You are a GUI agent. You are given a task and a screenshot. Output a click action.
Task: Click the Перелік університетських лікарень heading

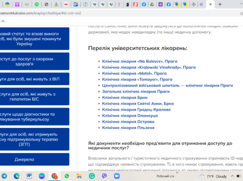click(x=138, y=48)
